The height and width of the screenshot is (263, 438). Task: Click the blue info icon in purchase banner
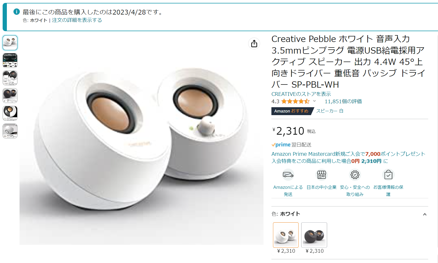tap(17, 12)
